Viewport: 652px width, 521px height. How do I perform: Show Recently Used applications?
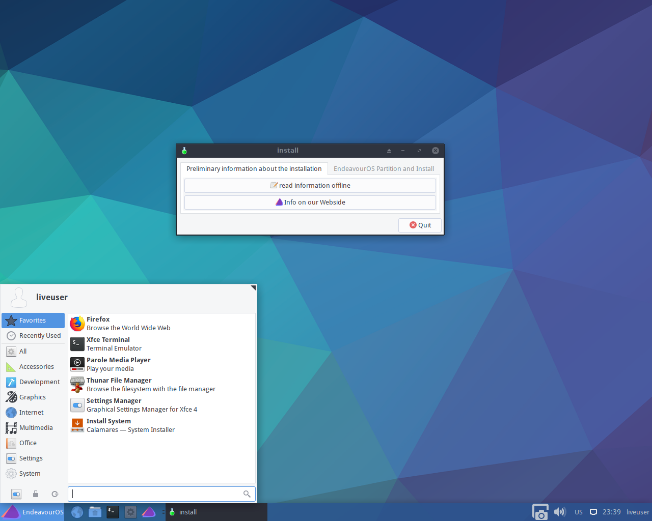tap(33, 336)
